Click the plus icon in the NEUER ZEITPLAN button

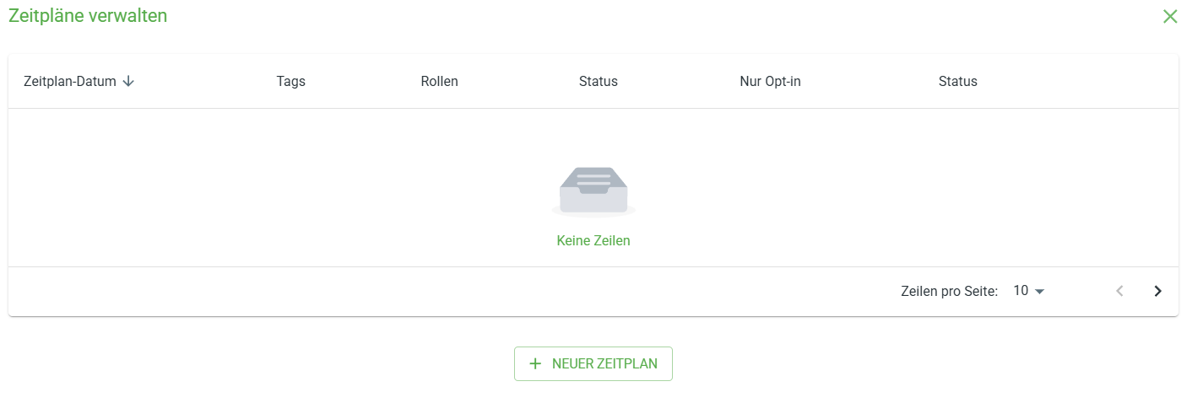[535, 364]
